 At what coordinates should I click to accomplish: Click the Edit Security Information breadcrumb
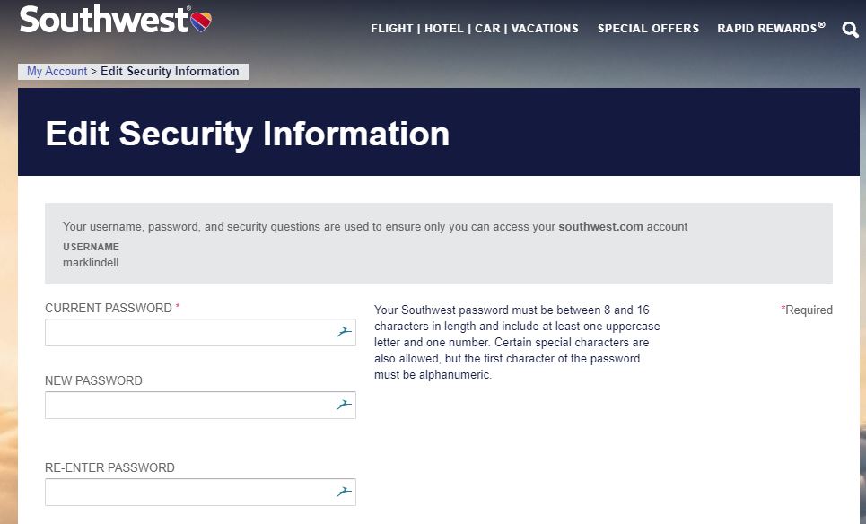click(x=170, y=72)
